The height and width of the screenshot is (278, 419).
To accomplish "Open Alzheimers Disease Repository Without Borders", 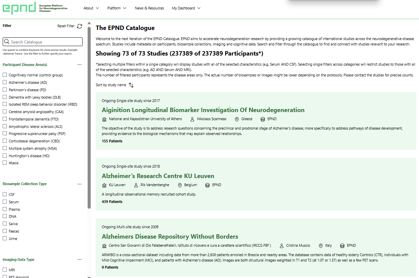I will [170, 237].
